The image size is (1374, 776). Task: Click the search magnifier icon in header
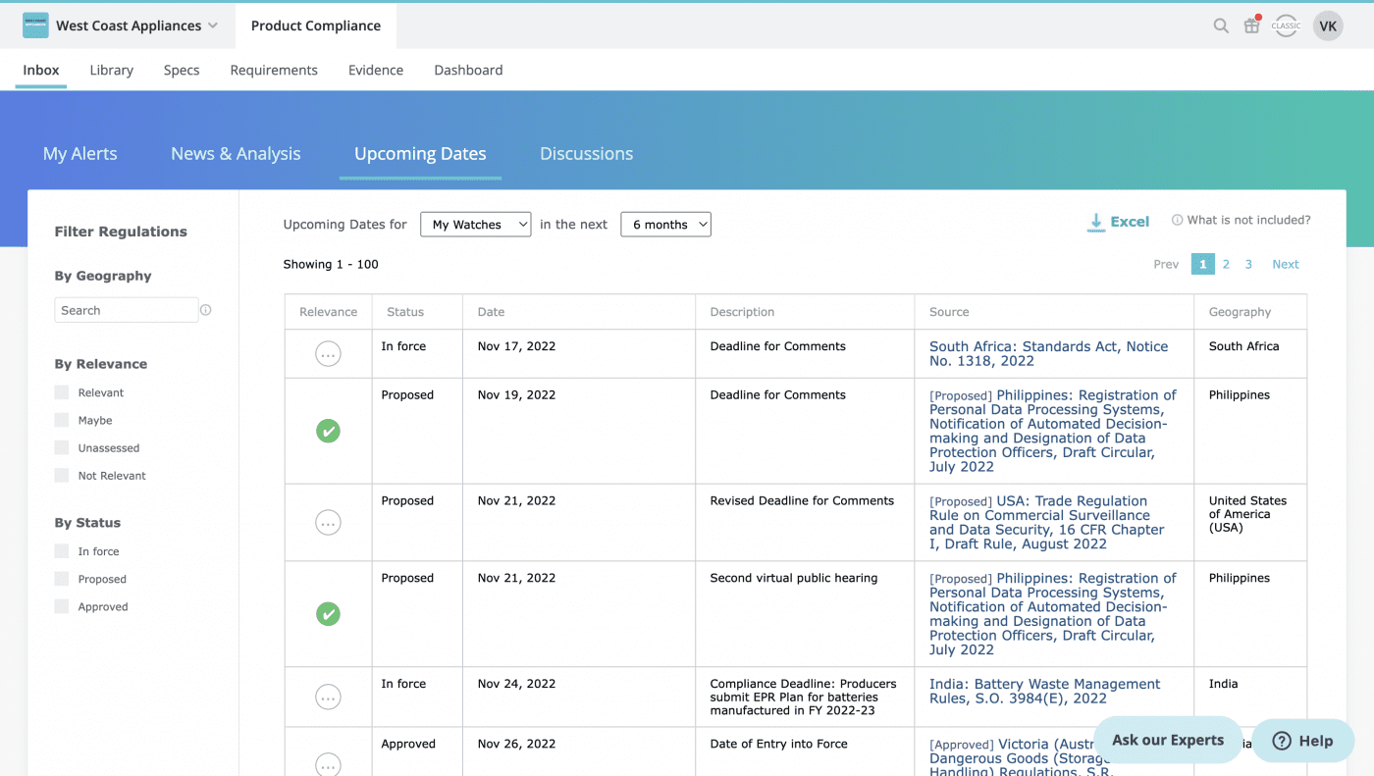coord(1220,26)
